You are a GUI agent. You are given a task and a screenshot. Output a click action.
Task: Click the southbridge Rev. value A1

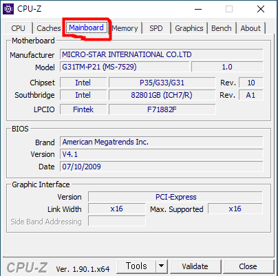[251, 95]
